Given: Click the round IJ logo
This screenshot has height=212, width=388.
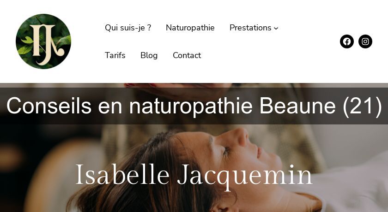Looking at the screenshot, I should [43, 41].
